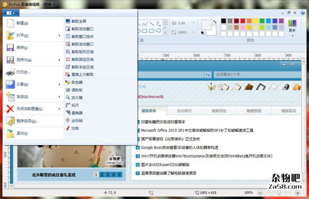Viewport: 309px width, 199px height.
Task: Click the orange RSS feed icon
Action: pos(297,87)
